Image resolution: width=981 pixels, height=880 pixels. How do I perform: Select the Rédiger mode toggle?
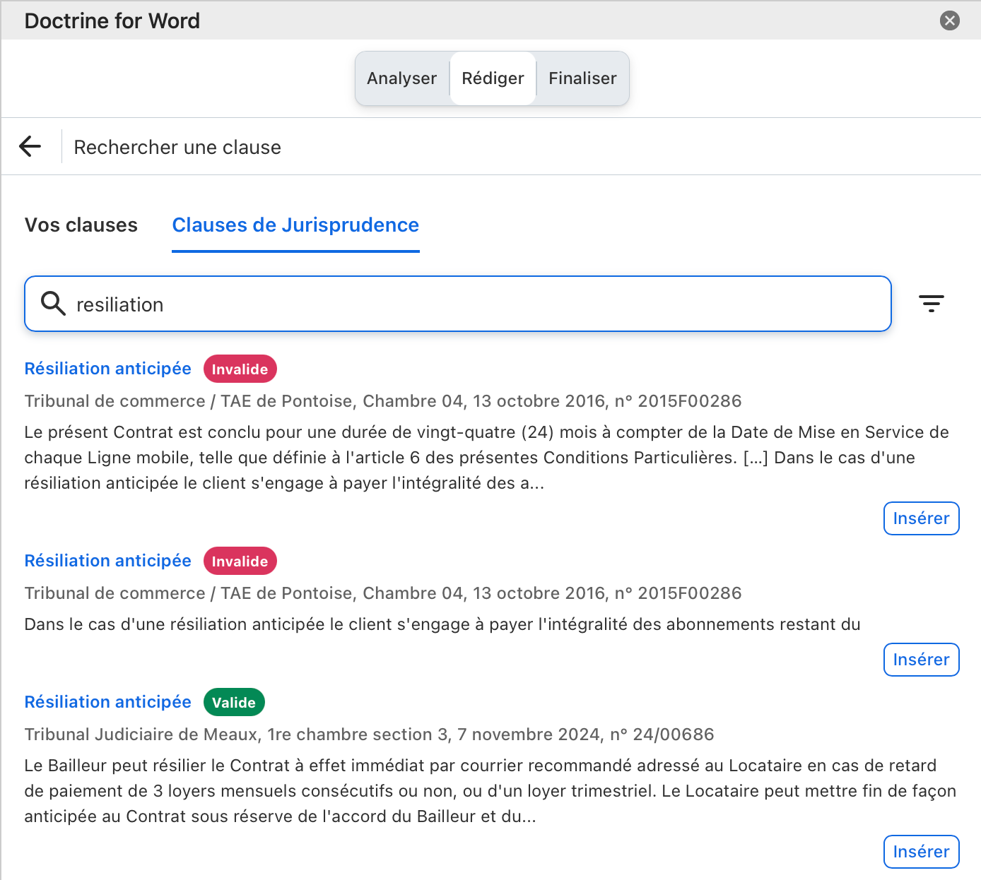[493, 78]
